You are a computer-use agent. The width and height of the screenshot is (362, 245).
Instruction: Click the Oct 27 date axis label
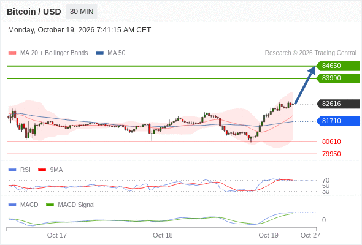(x=310, y=235)
